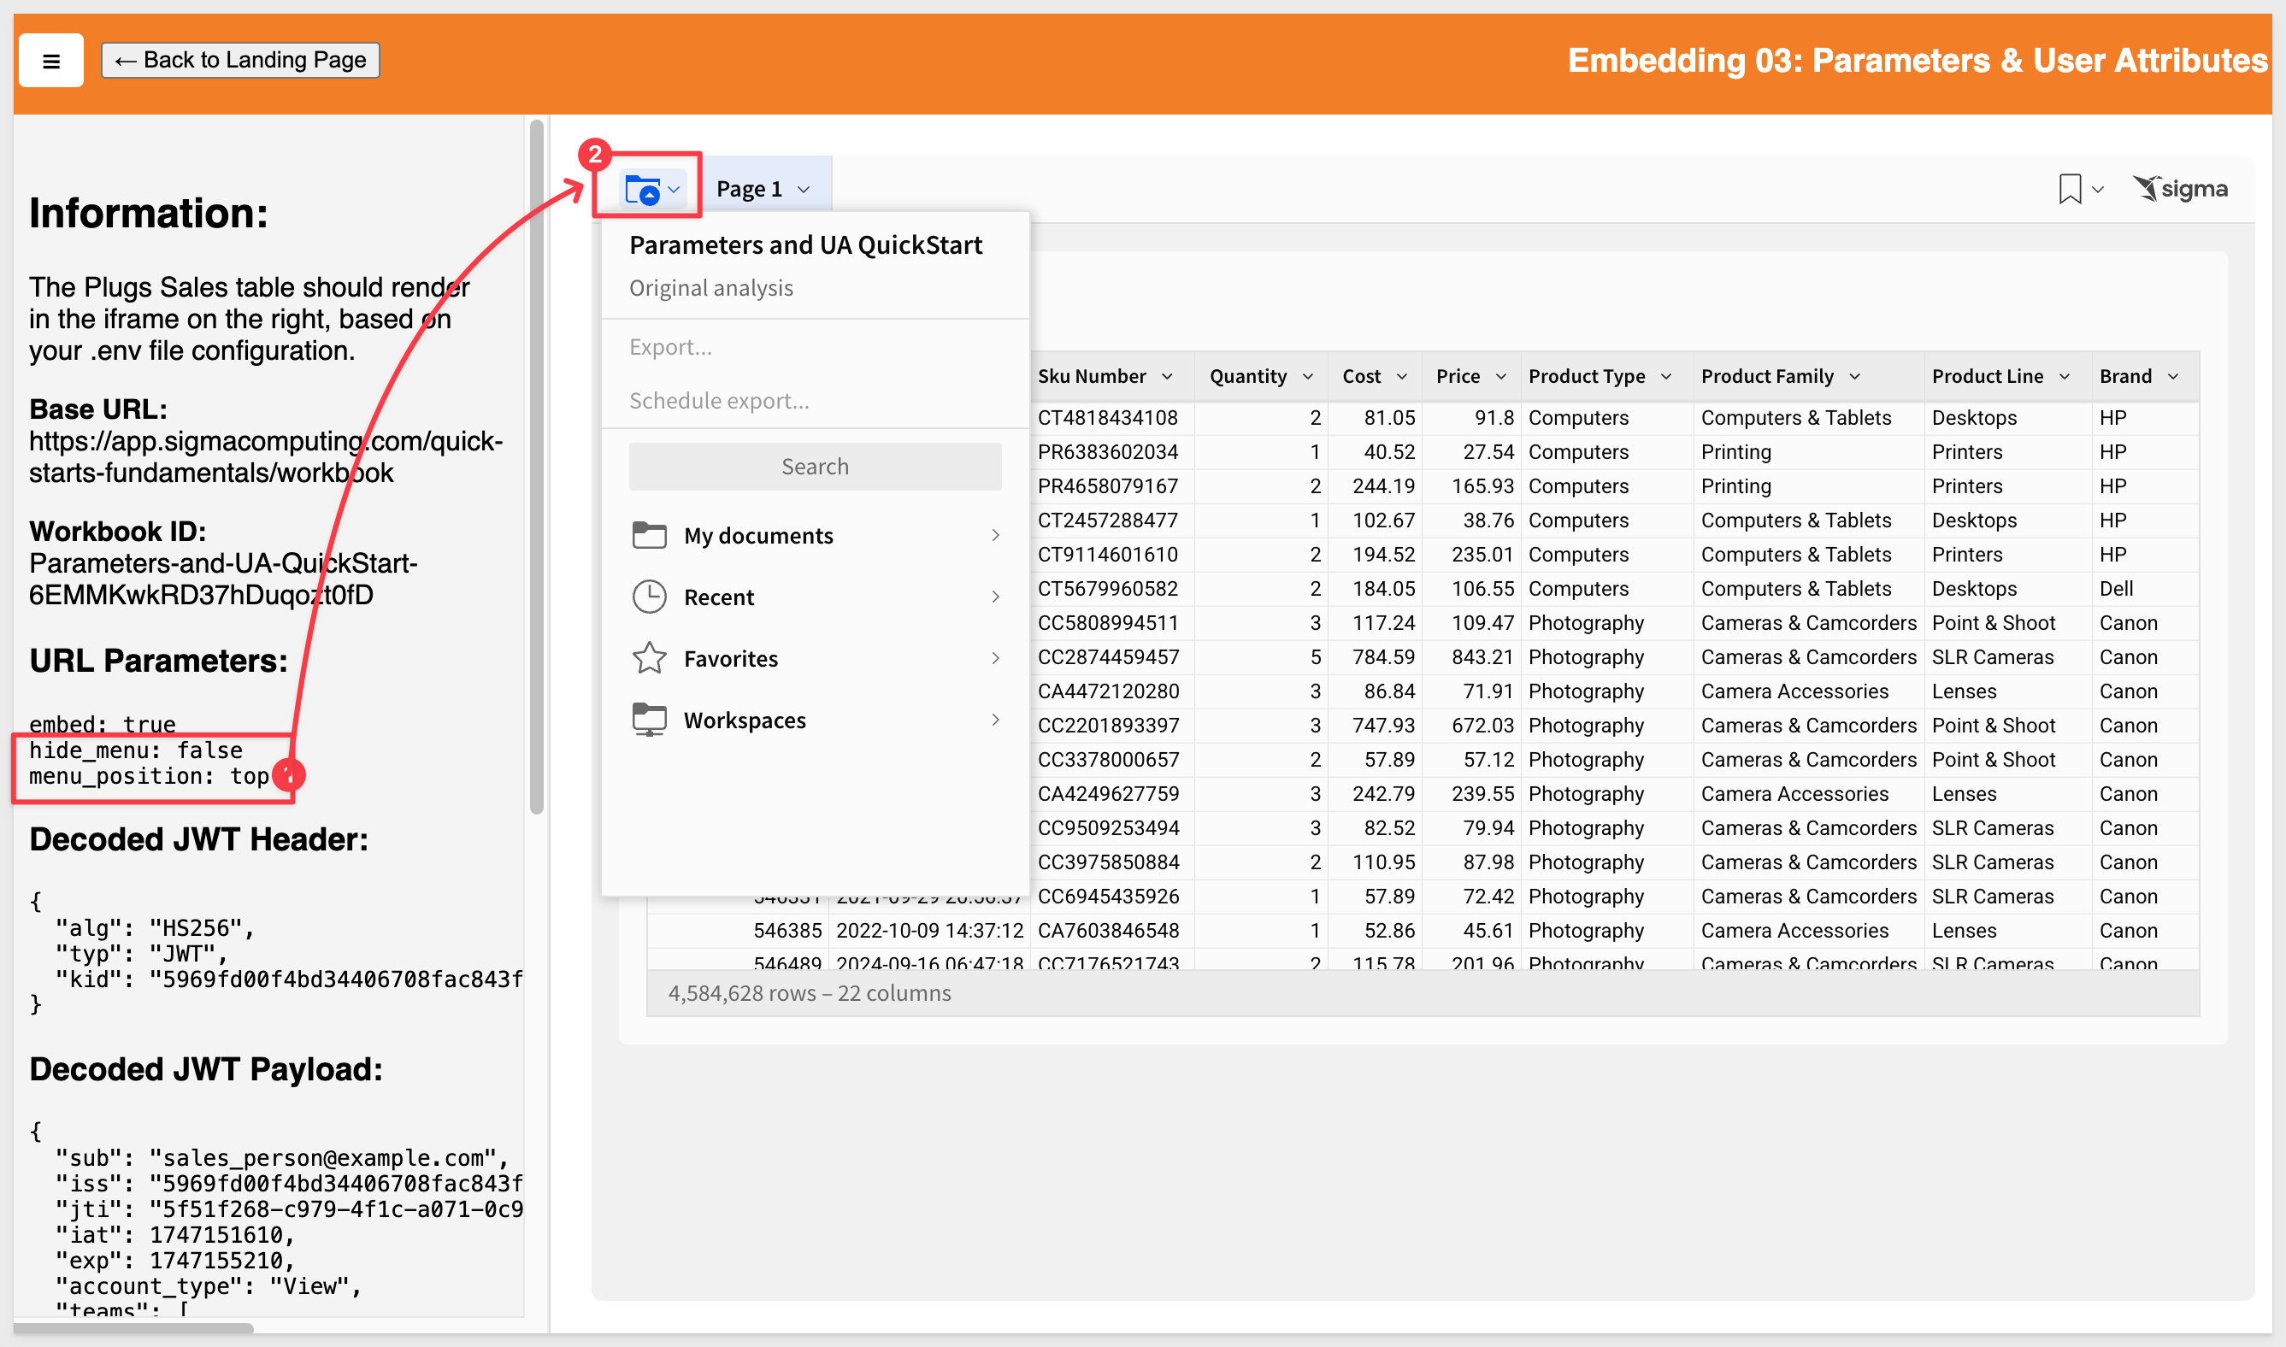Click Original analysis subtitle

point(711,288)
